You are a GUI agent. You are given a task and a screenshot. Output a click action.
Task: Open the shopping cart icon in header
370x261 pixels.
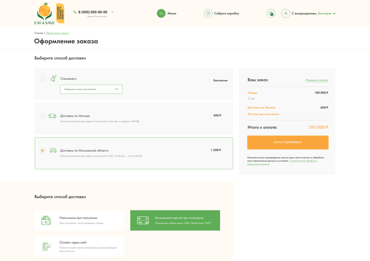[271, 14]
